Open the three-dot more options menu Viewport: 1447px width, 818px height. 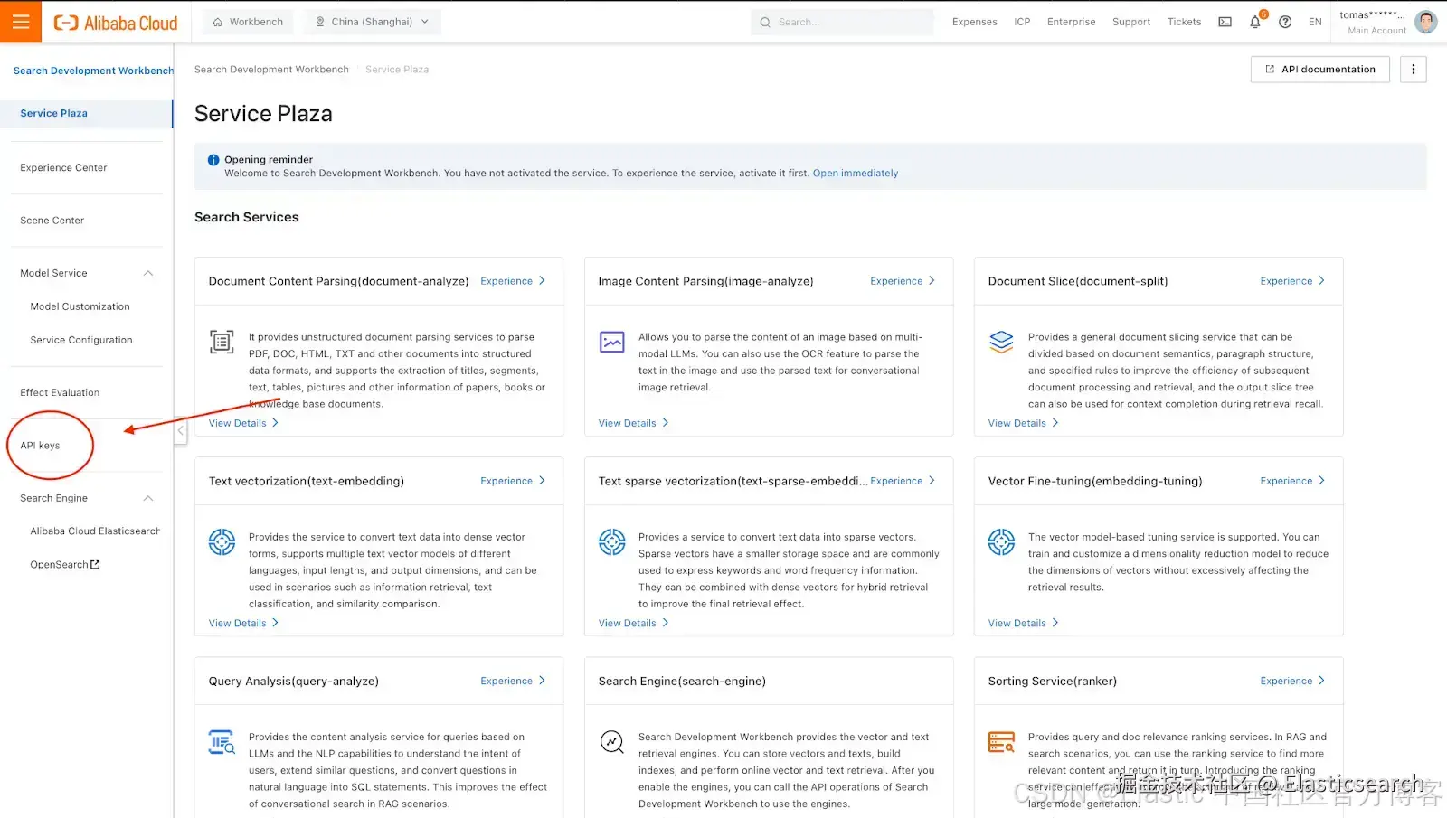[x=1413, y=70]
